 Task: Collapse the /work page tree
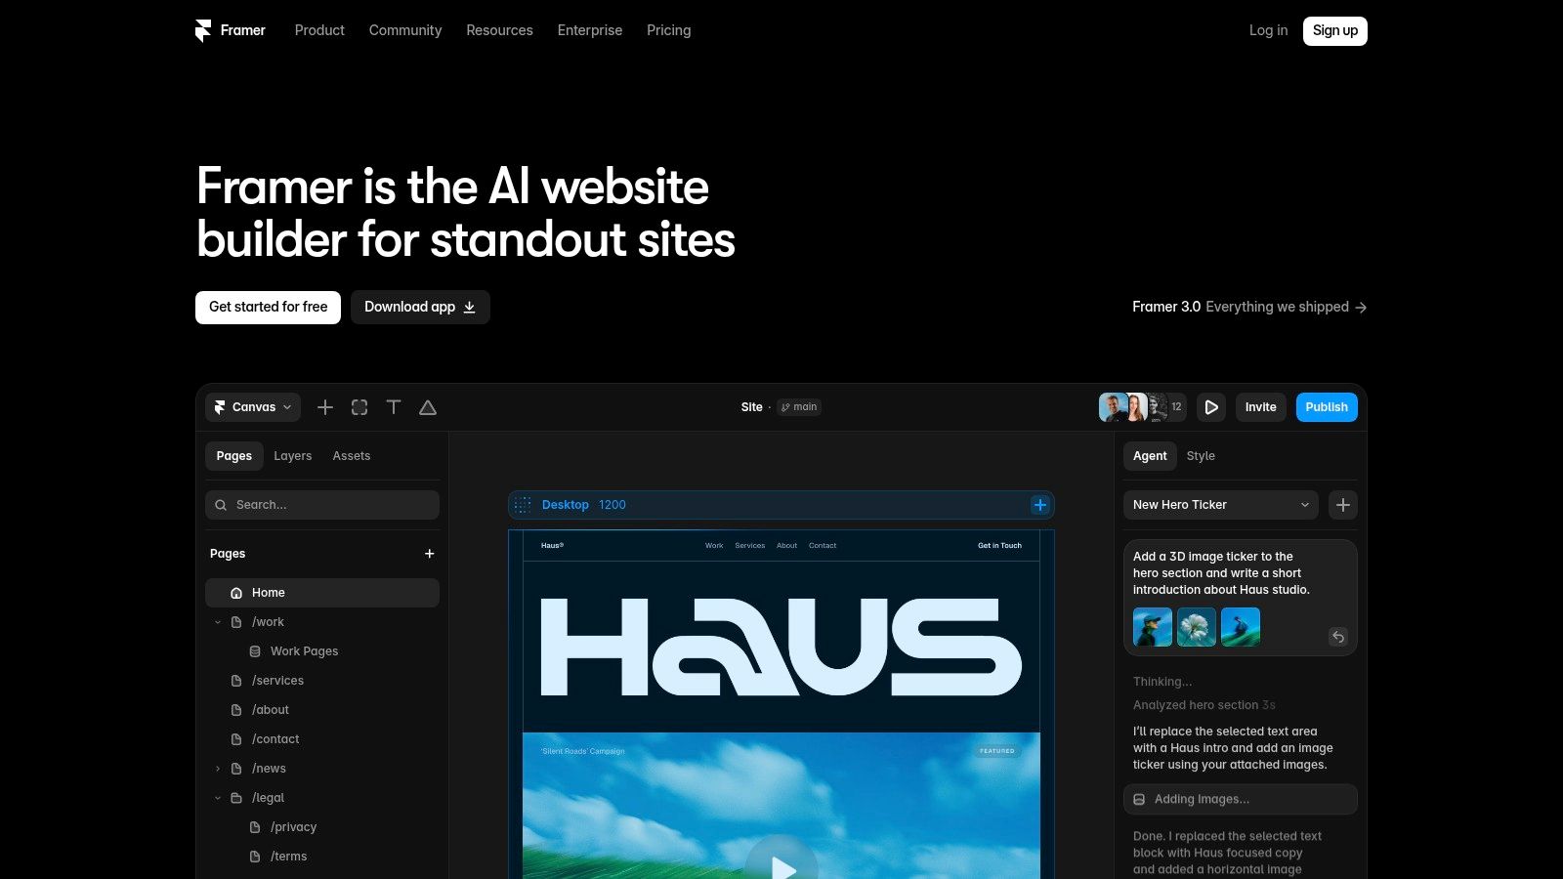[218, 622]
